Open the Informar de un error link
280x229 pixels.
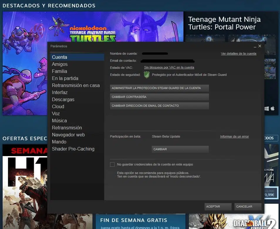click(234, 136)
